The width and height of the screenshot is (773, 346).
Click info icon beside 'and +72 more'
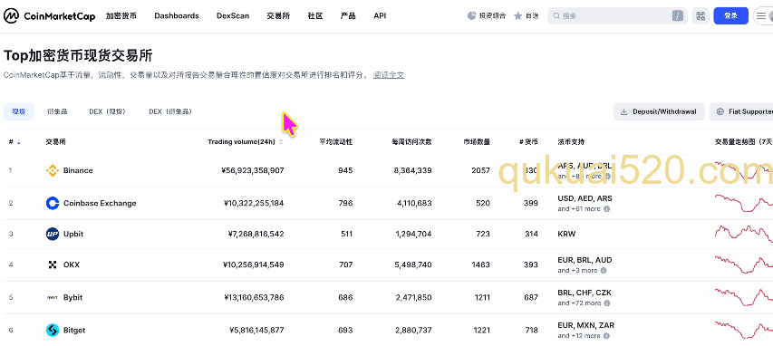point(607,303)
